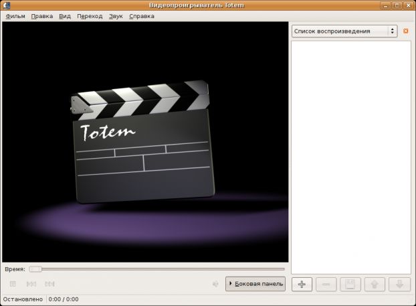The height and width of the screenshot is (306, 416).
Task: Skip to the next track button
Action: (49, 284)
